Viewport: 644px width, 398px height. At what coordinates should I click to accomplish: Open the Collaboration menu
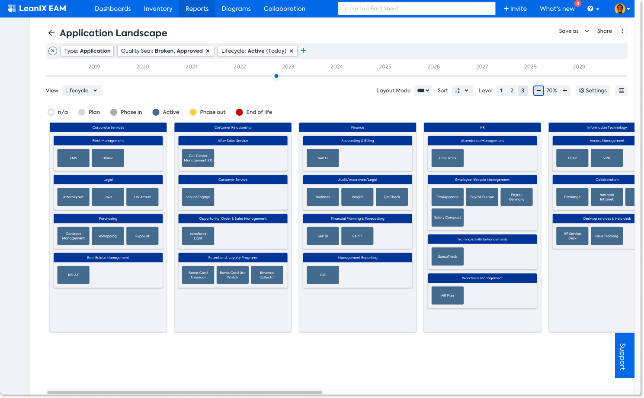coord(285,9)
